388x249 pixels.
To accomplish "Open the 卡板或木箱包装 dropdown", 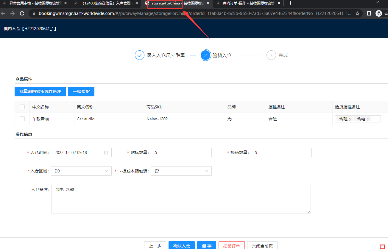I will pos(181,171).
